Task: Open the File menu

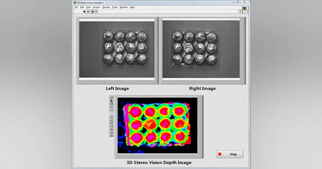Action: 76,7
